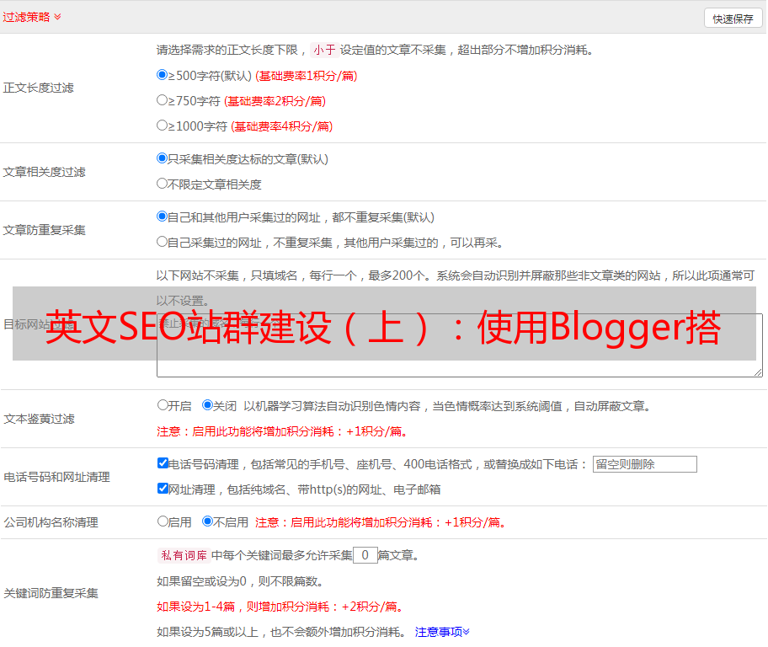Click the 私有词库 tag
Screen dimensions: 768x647
(184, 555)
